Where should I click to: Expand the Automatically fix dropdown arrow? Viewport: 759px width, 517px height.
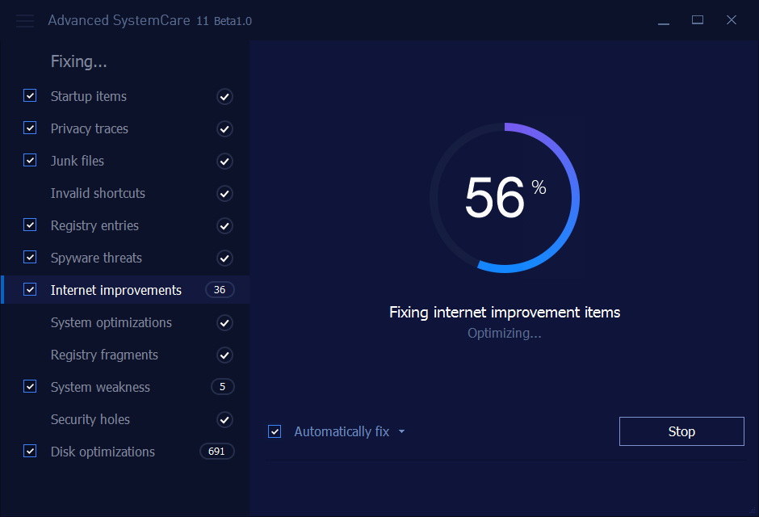pos(401,432)
